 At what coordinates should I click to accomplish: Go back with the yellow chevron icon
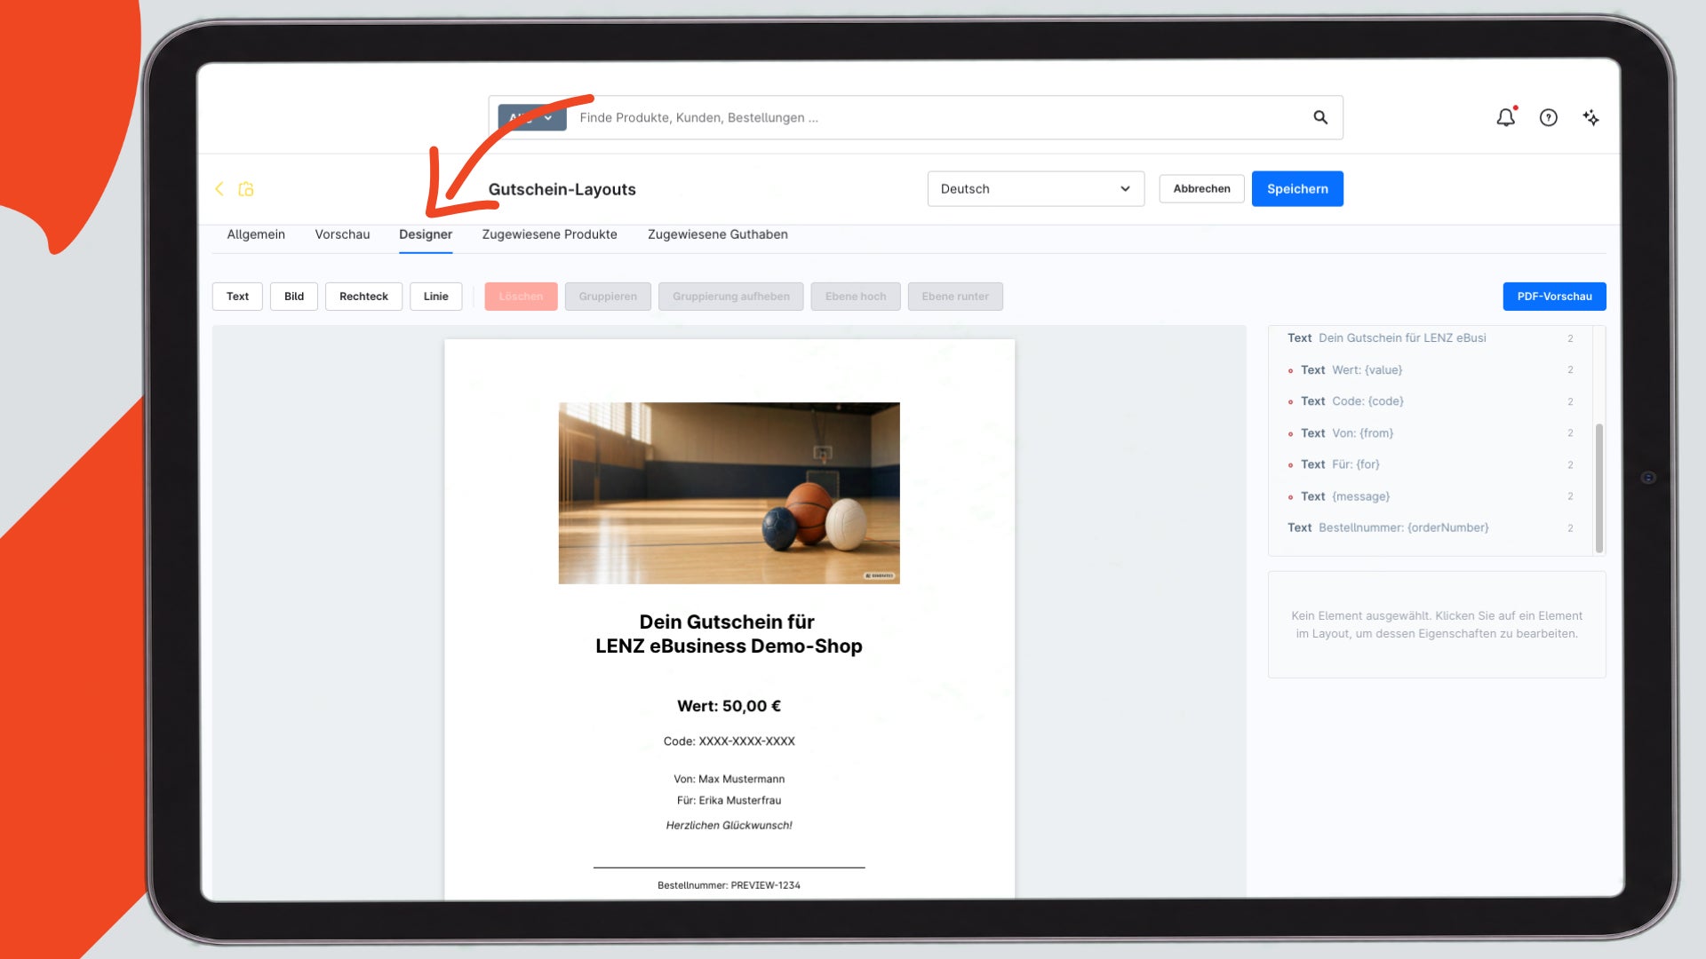coord(219,189)
